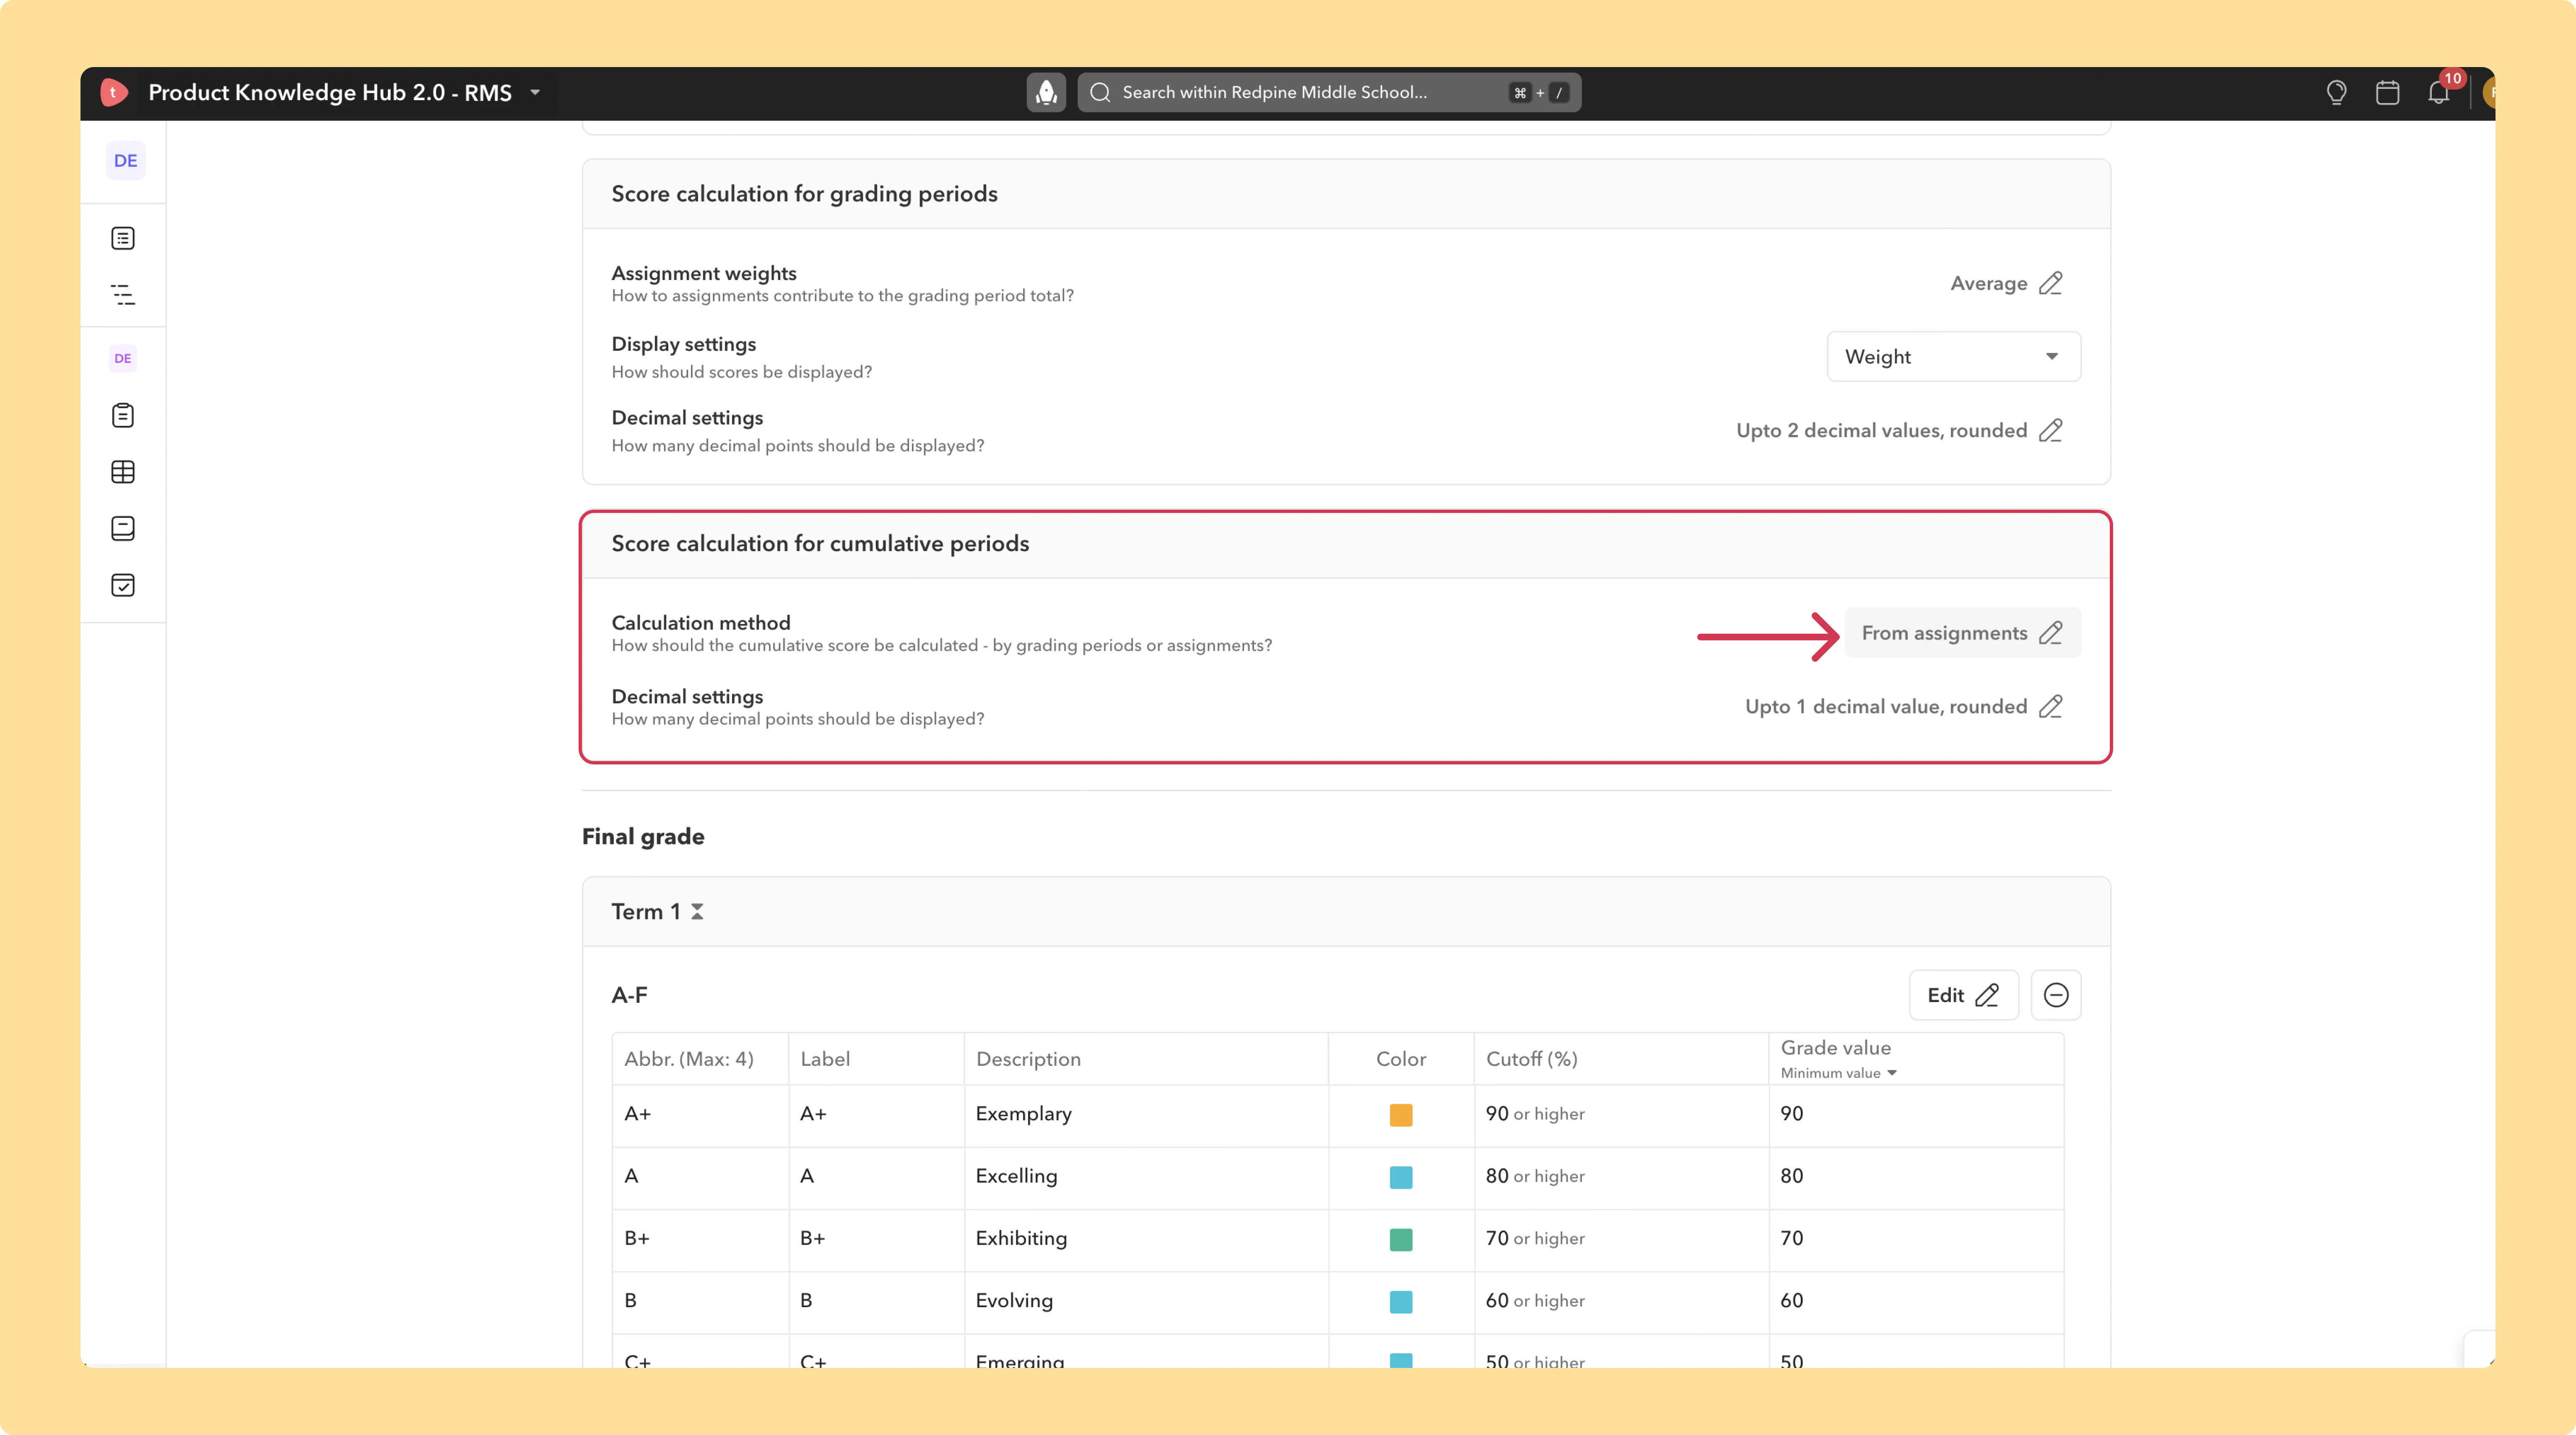Open the checked calendar icon in the sidebar

point(123,585)
